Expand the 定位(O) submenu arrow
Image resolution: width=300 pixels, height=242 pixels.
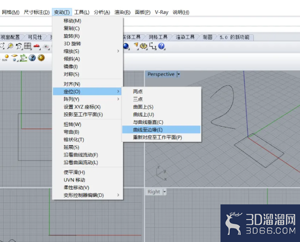pyautogui.click(x=118, y=92)
